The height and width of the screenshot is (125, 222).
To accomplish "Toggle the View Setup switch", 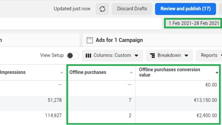I will pos(73,56).
